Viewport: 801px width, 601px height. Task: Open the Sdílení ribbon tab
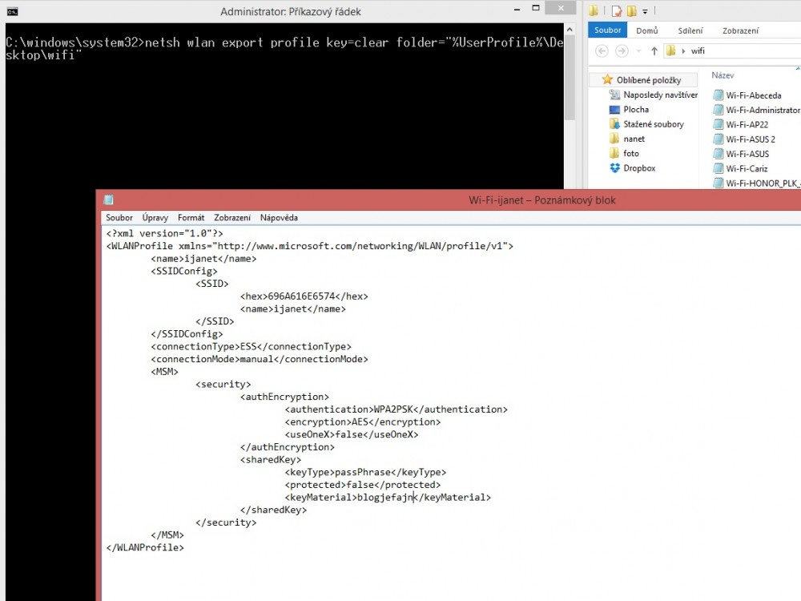pos(690,30)
